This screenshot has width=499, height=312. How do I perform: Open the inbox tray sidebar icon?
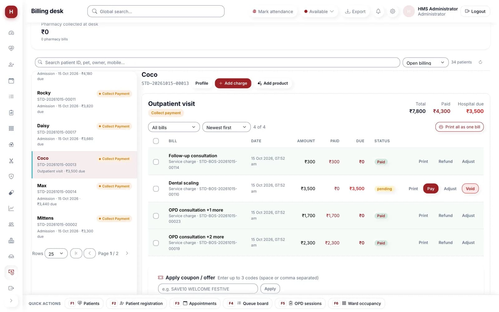coord(11,256)
